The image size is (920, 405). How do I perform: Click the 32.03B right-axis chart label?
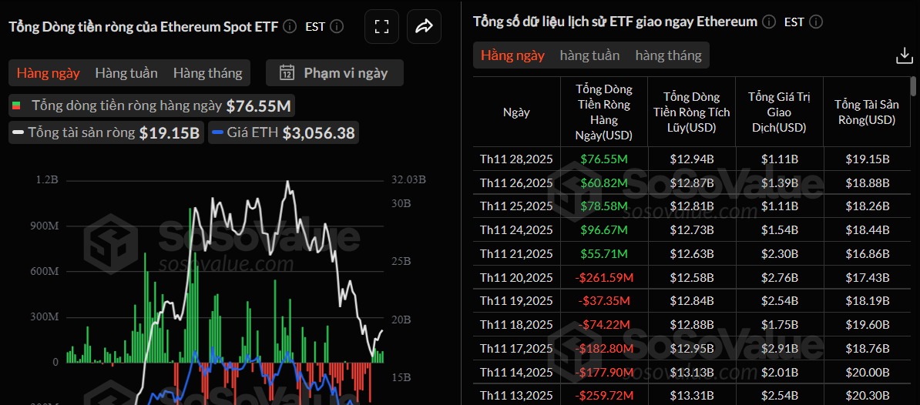[x=408, y=180]
